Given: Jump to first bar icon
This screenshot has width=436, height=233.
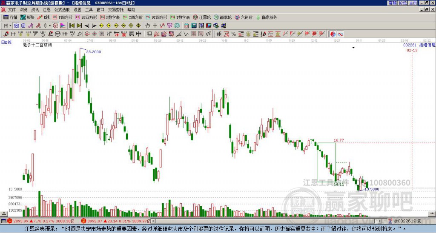Looking at the screenshot, I should tap(72, 26).
